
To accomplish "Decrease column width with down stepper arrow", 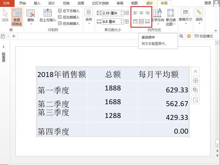I will [121, 23].
